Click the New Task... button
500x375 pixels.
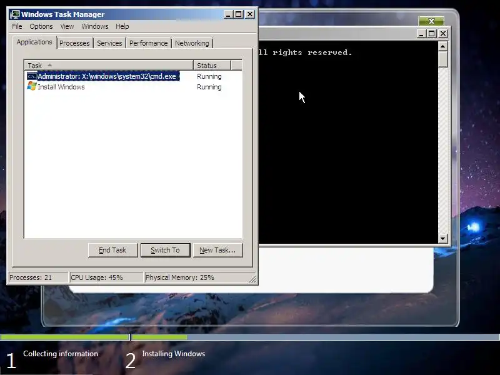[x=217, y=250]
